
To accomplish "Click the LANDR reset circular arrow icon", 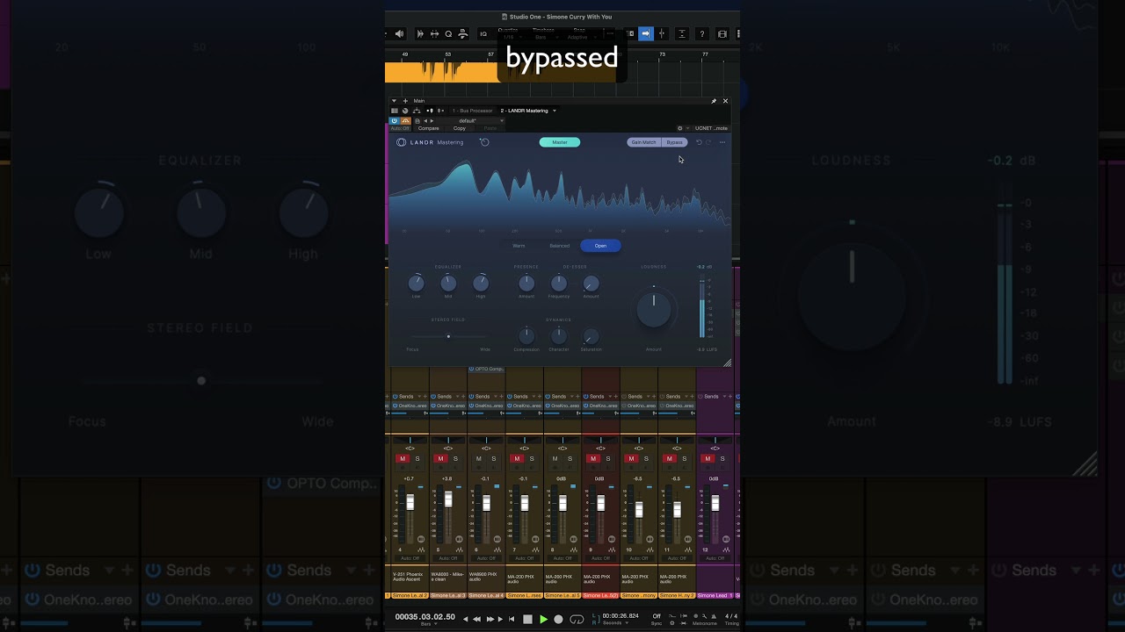I will [483, 142].
